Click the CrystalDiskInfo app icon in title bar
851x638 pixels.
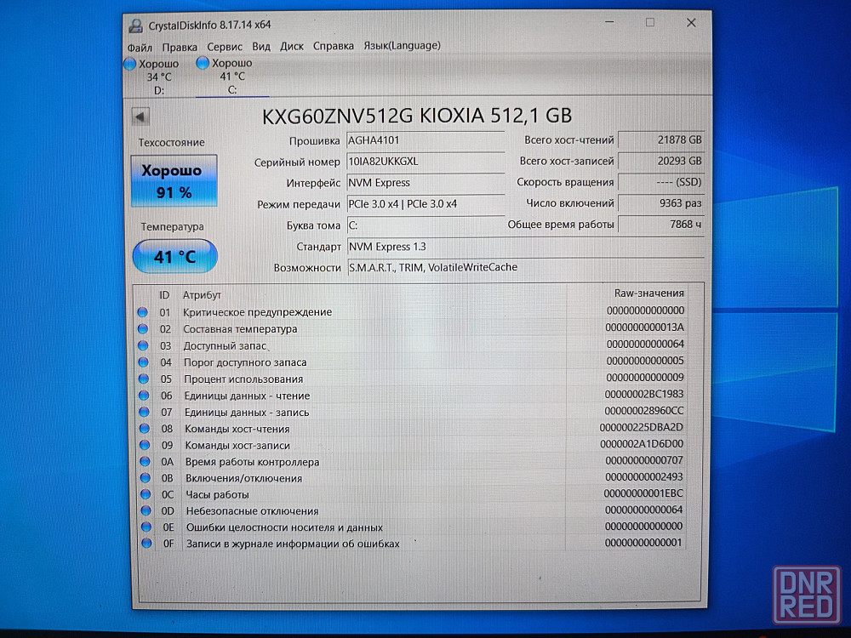[x=134, y=26]
